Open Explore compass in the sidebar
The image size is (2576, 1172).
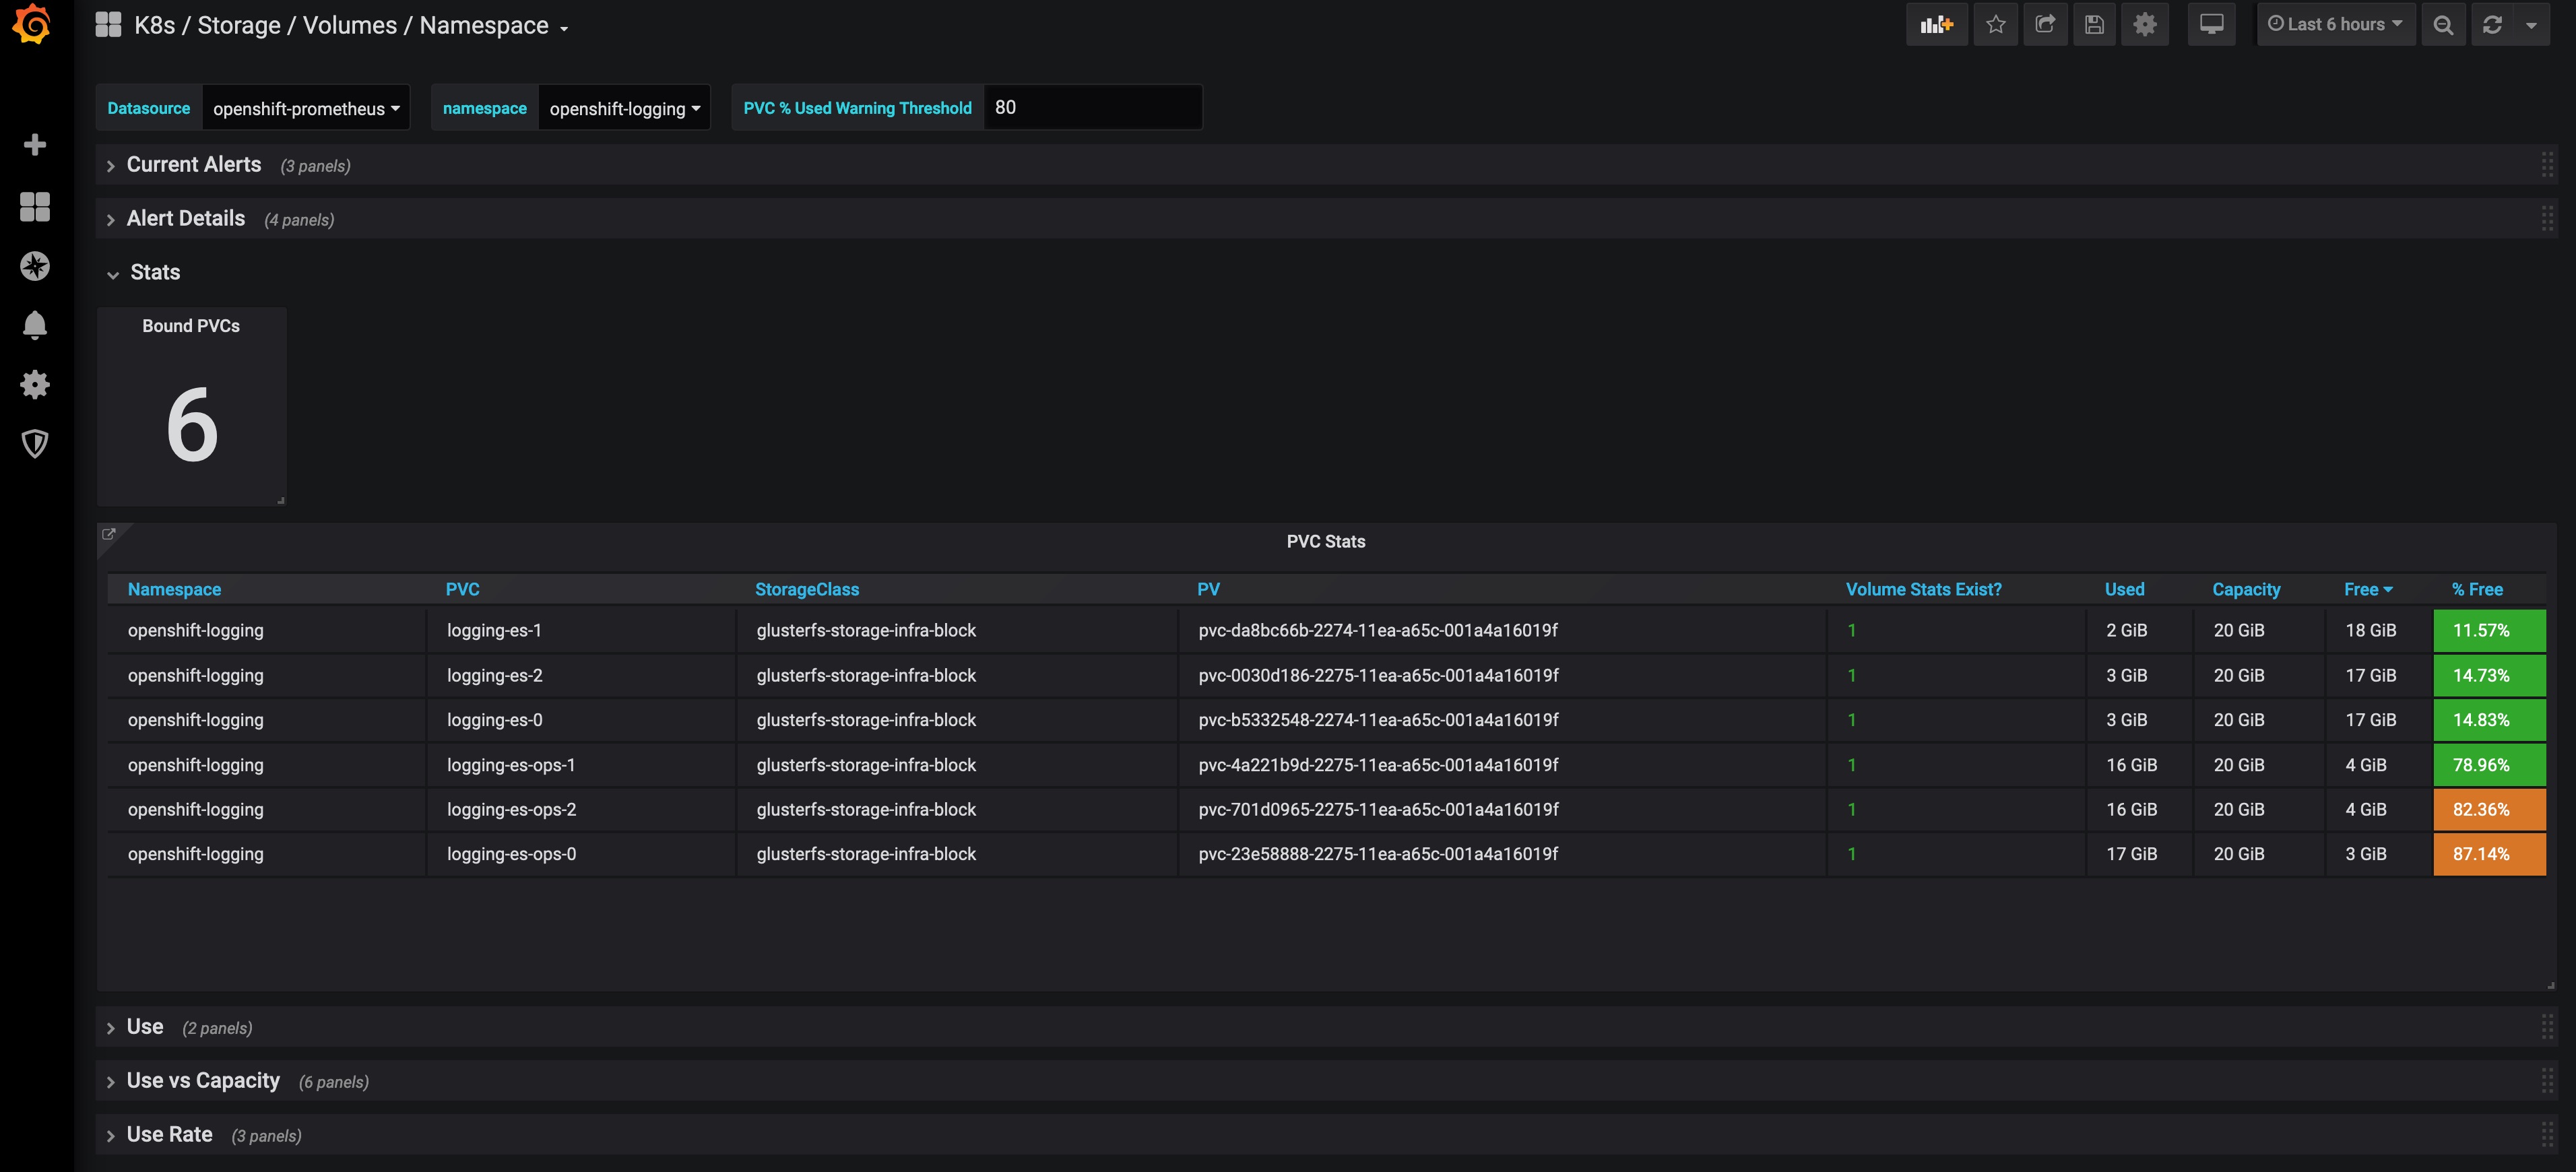[35, 266]
